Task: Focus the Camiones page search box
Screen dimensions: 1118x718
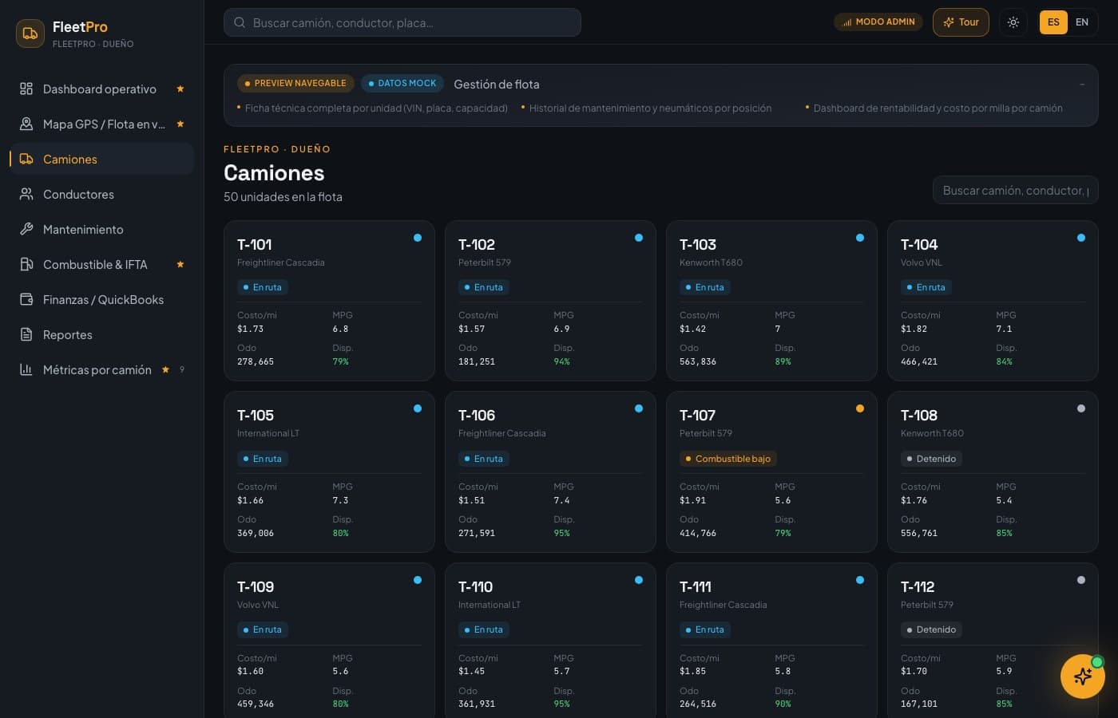Action: point(1015,191)
